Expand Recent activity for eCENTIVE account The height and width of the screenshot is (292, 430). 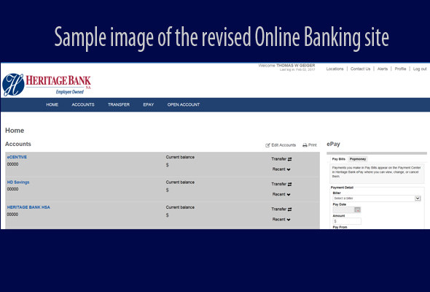pos(281,169)
